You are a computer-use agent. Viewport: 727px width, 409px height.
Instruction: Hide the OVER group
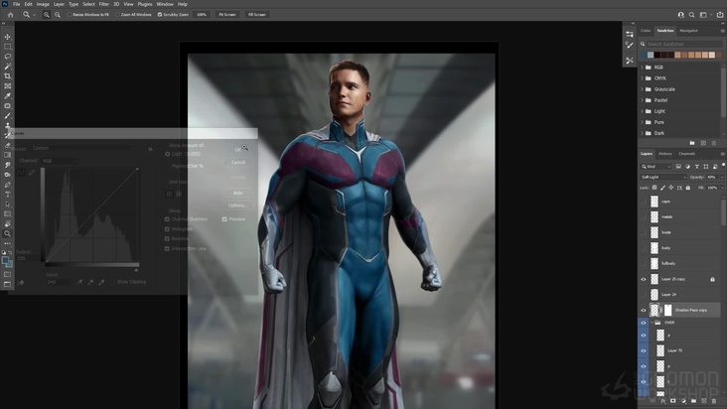644,323
